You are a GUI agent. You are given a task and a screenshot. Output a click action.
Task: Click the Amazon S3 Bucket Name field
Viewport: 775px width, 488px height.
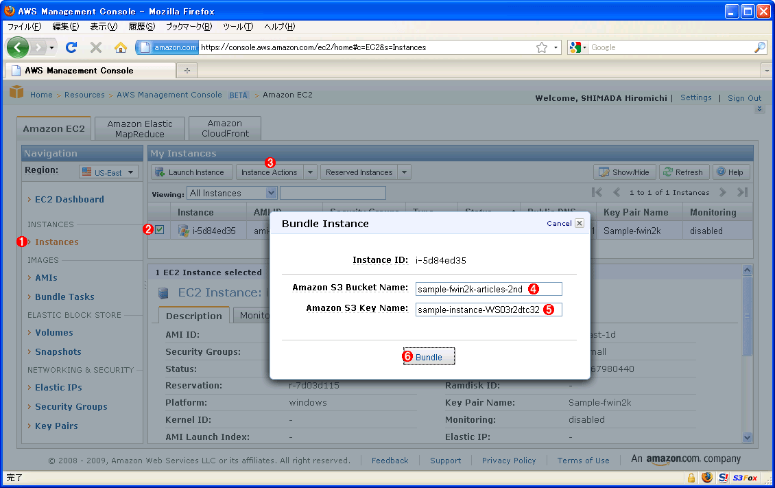point(488,289)
